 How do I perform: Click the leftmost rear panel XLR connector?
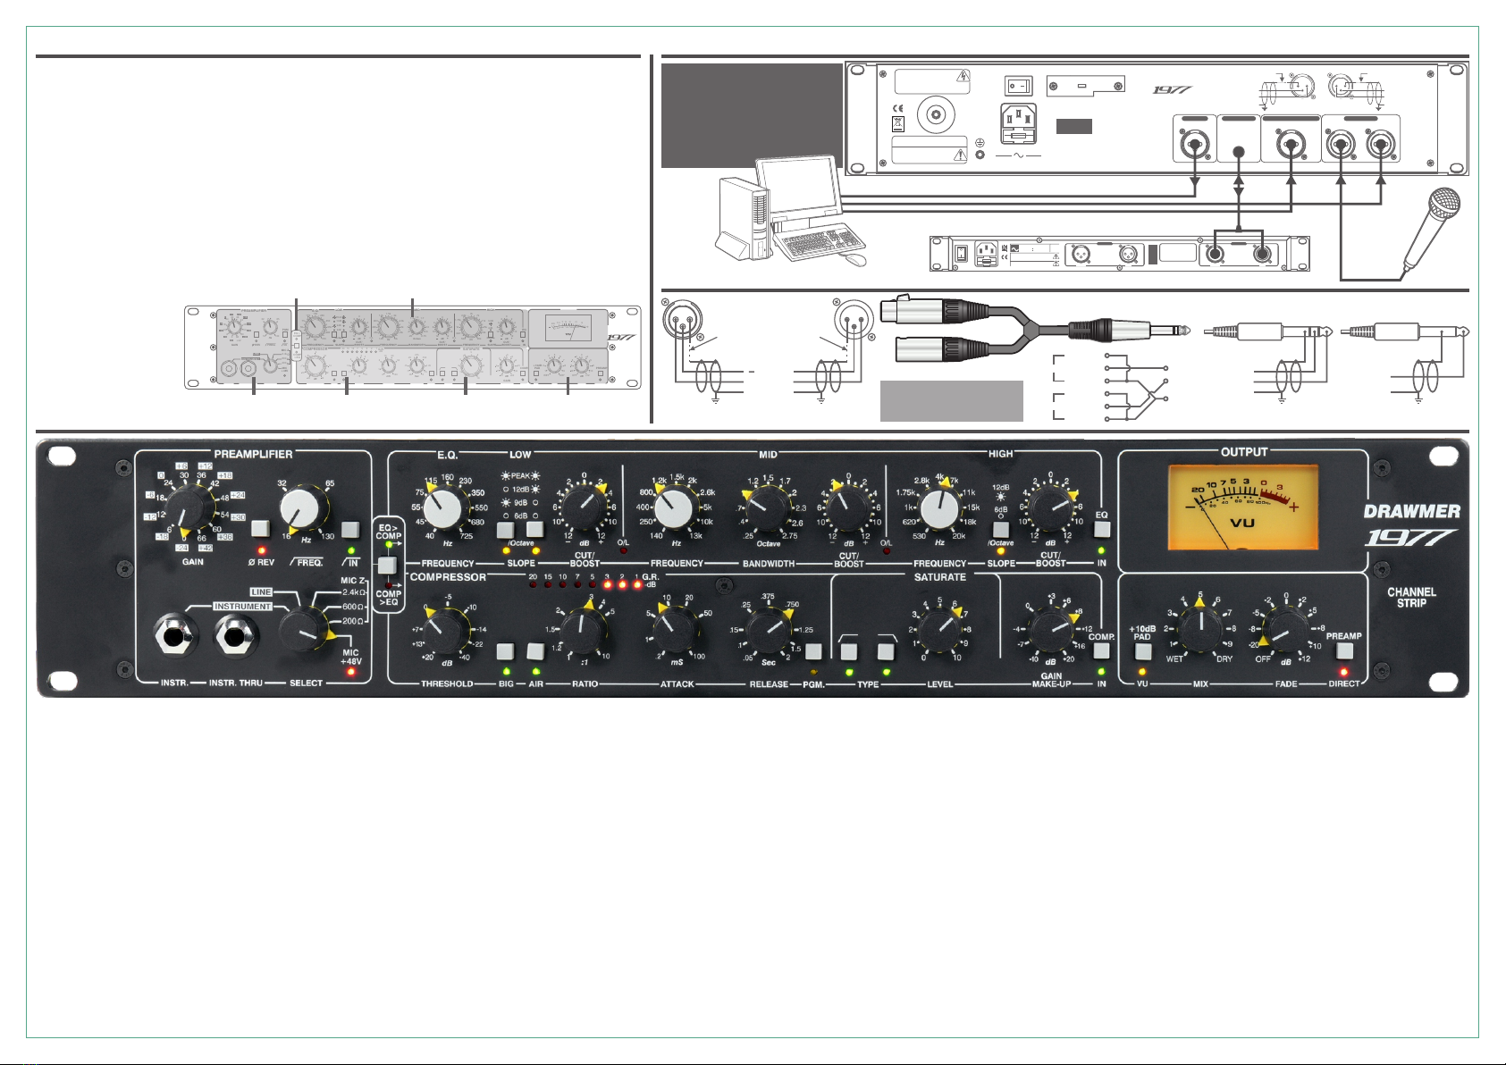click(x=1193, y=142)
